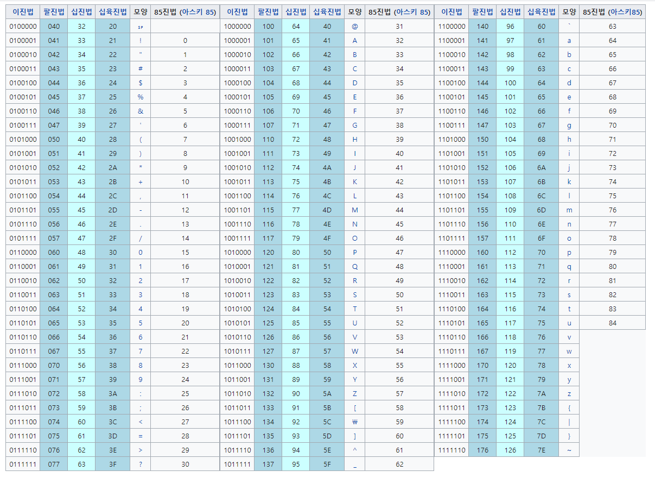Screen dimensions: 655x477
Task: Click the '@' character link in row 1000000
Action: click(x=355, y=26)
